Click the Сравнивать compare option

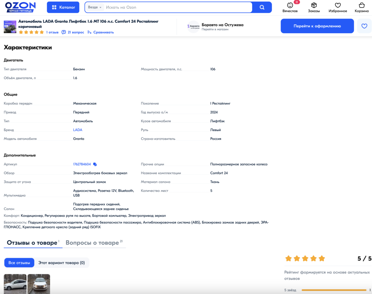point(101,32)
